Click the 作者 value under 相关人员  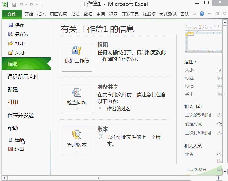[x=219, y=154]
